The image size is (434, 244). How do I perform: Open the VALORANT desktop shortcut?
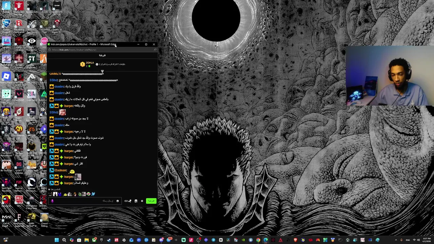pos(19,95)
